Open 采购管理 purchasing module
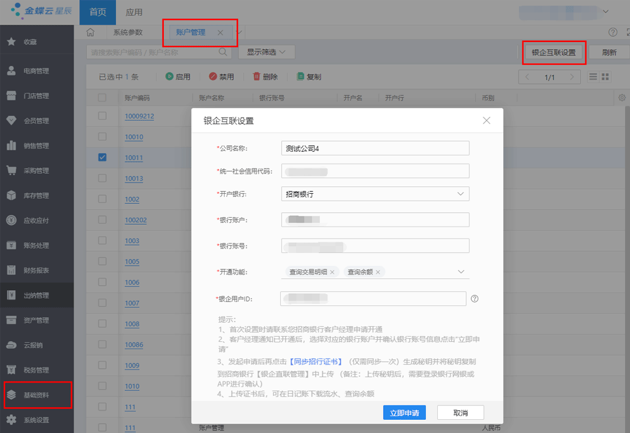This screenshot has width=630, height=433. (36, 171)
